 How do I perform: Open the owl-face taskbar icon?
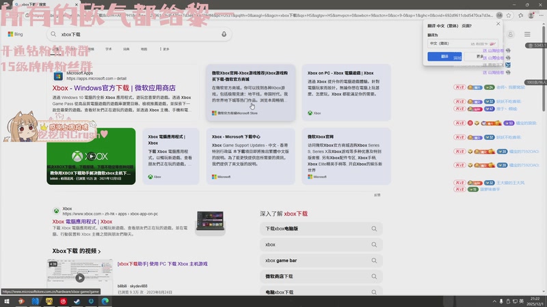49,302
